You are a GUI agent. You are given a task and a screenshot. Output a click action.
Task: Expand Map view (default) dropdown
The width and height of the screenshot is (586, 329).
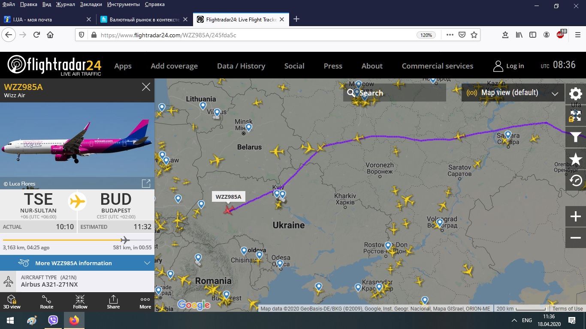[x=513, y=93]
